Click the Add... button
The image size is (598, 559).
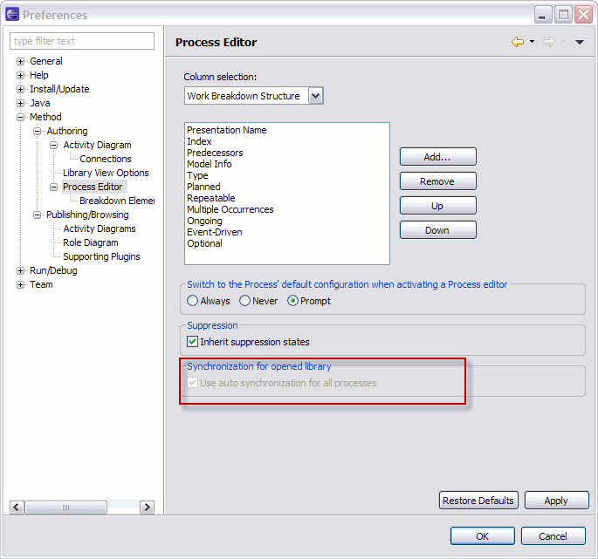tap(438, 157)
